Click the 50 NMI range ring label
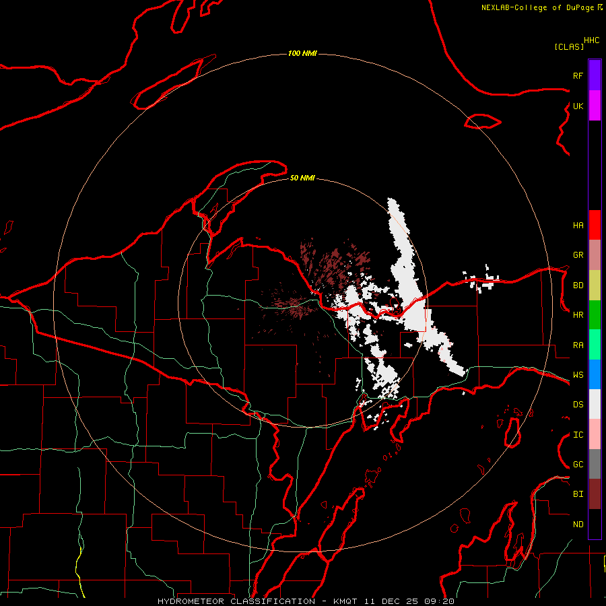 click(x=302, y=178)
